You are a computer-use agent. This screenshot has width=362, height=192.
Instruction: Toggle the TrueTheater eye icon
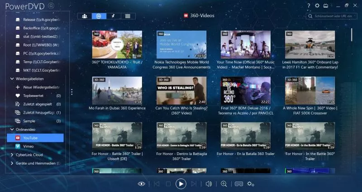pos(142,184)
